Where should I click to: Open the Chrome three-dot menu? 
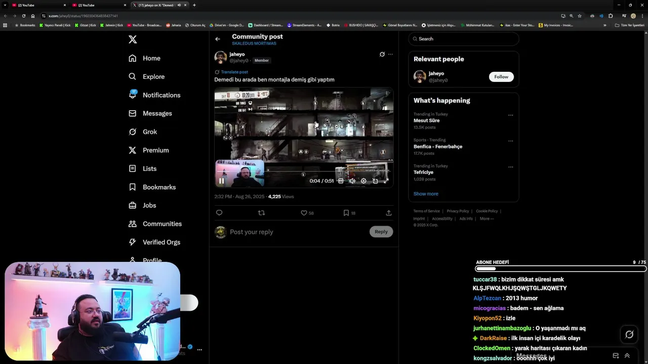click(642, 16)
